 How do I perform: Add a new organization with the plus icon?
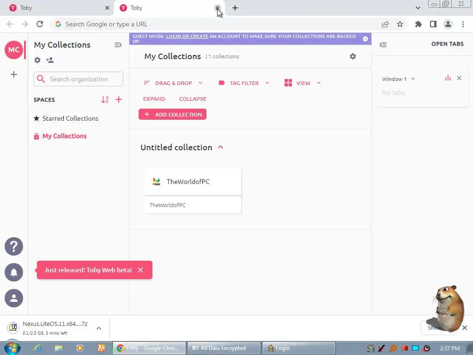[13, 74]
